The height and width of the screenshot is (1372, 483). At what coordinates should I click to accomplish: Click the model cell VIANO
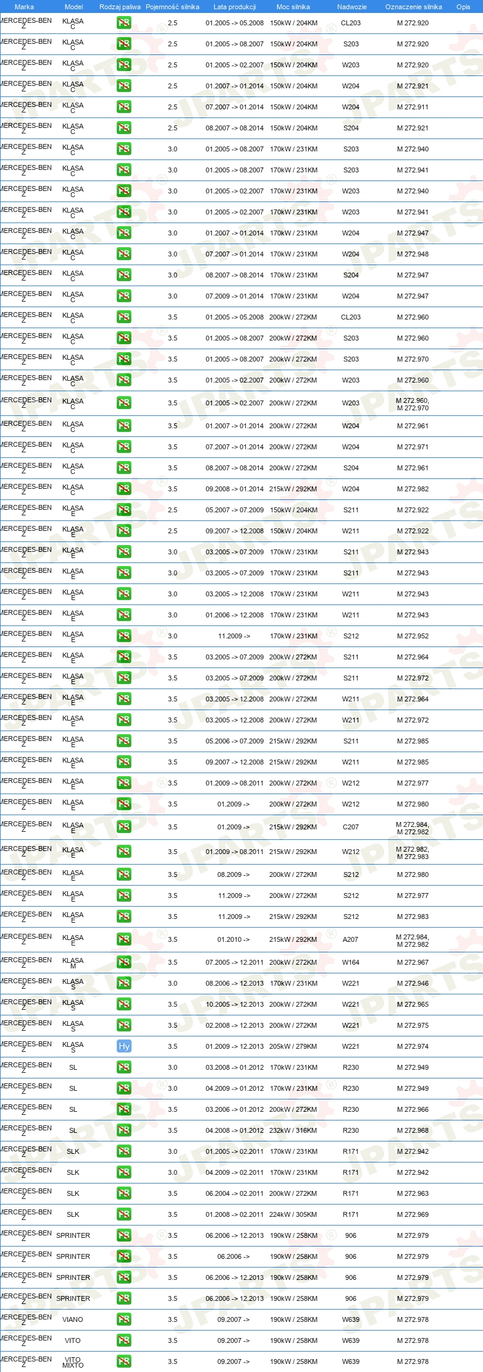(x=73, y=1319)
